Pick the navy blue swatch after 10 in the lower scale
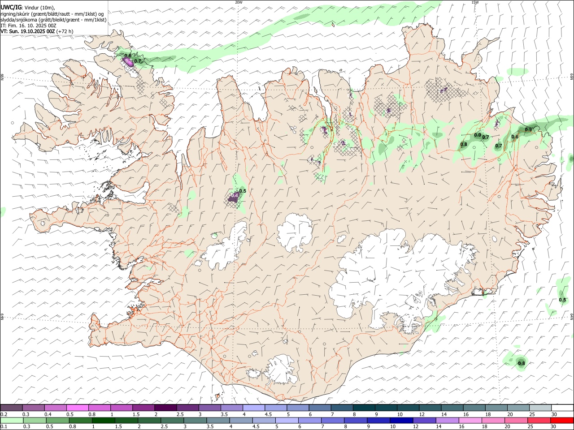Viewport: 574px width, 430px height. 401,420
